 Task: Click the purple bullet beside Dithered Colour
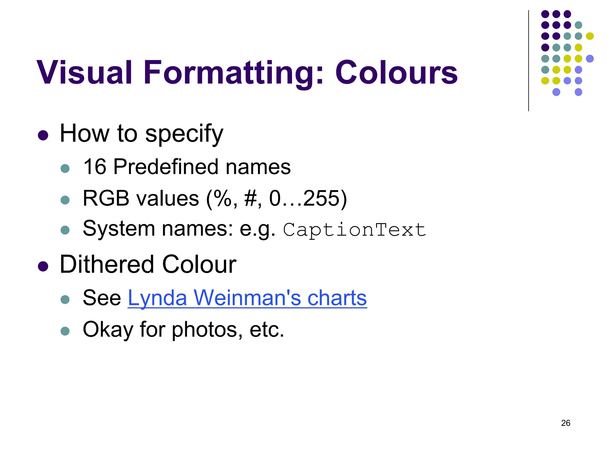point(43,266)
